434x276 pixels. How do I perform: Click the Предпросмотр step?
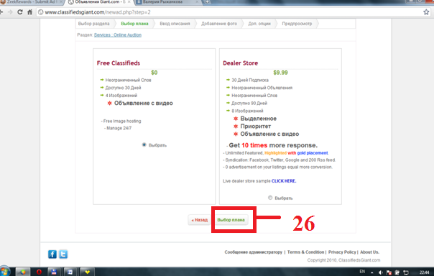[x=297, y=24]
